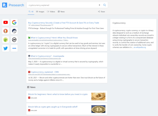
Task: Open Cryptocurrency, explained - CNN result
Action: pos(45,72)
